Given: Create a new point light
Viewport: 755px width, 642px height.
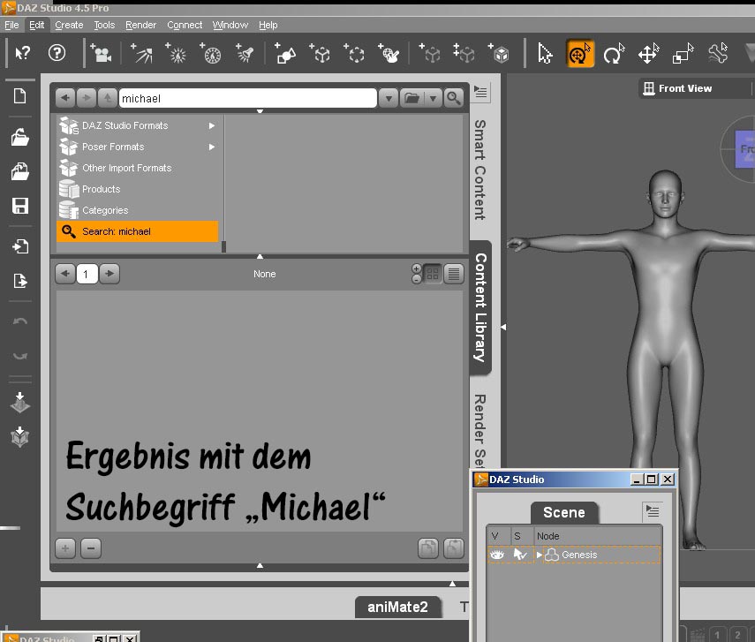Looking at the screenshot, I should point(176,54).
